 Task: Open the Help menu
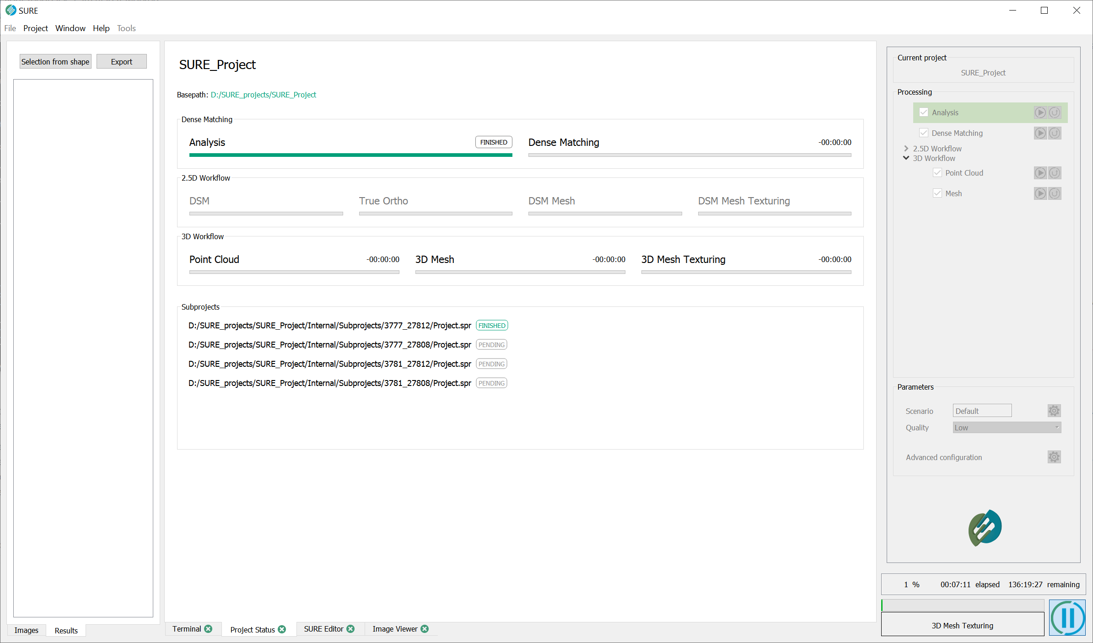[101, 28]
